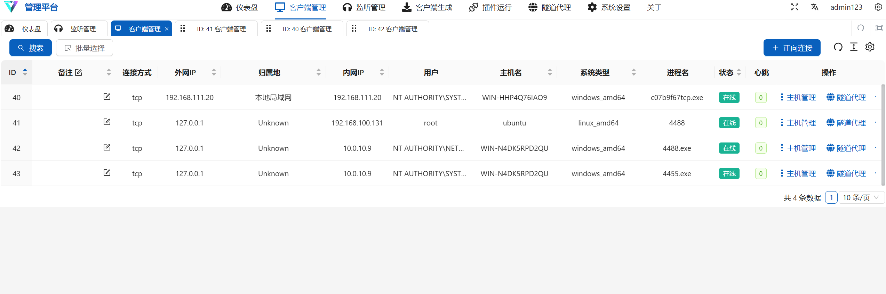This screenshot has height=294, width=886.
Task: Open the top-right settings gear
Action: coord(878,7)
